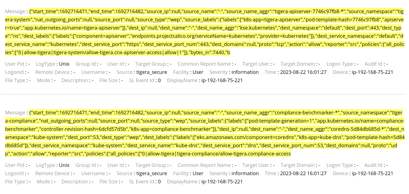Click the Common Report Name label in the compliance-benchmarker entry
Image resolution: width=409 pixels, height=194 pixels.
(x=204, y=165)
